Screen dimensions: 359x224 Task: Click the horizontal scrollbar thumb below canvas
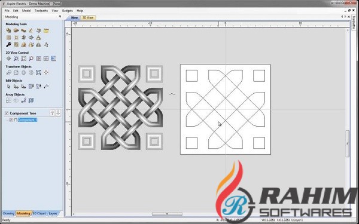coord(167,214)
